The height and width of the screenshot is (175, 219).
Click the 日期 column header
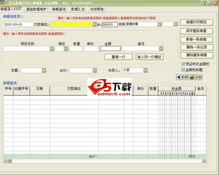pos(40,91)
